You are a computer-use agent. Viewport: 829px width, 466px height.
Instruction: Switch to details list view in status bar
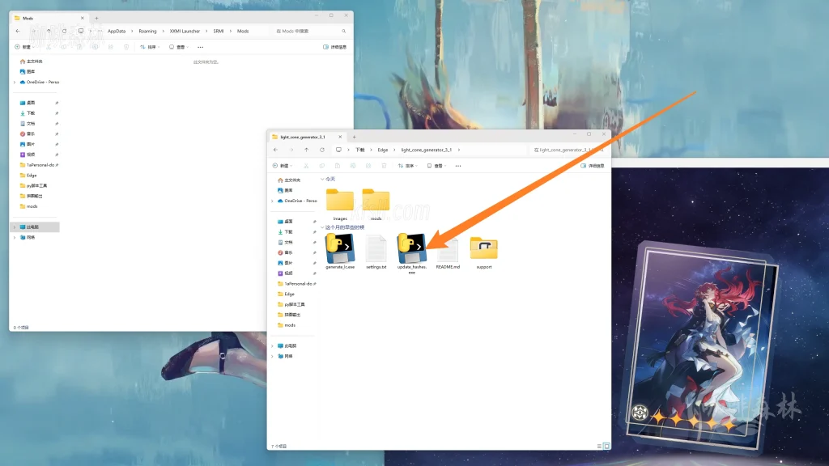(x=598, y=445)
